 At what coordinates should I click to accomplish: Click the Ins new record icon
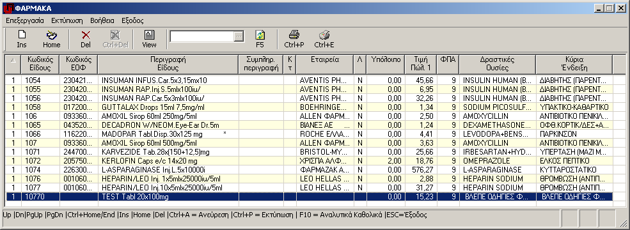pos(22,40)
